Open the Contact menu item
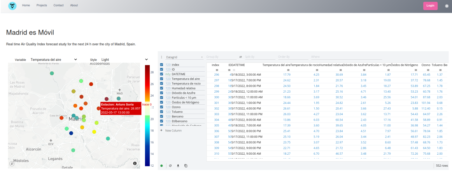Image resolution: width=452 pixels, height=183 pixels. tap(58, 5)
